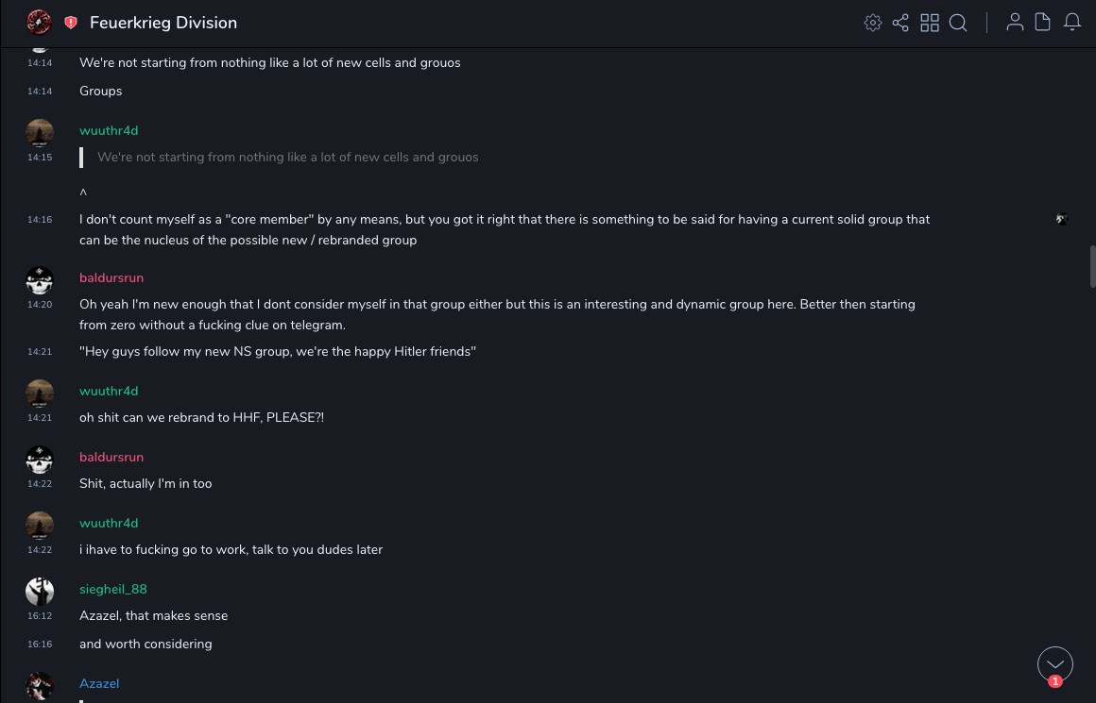The width and height of the screenshot is (1096, 703).
Task: Click the wuuthr4d username above the quoted message
Action: [109, 130]
